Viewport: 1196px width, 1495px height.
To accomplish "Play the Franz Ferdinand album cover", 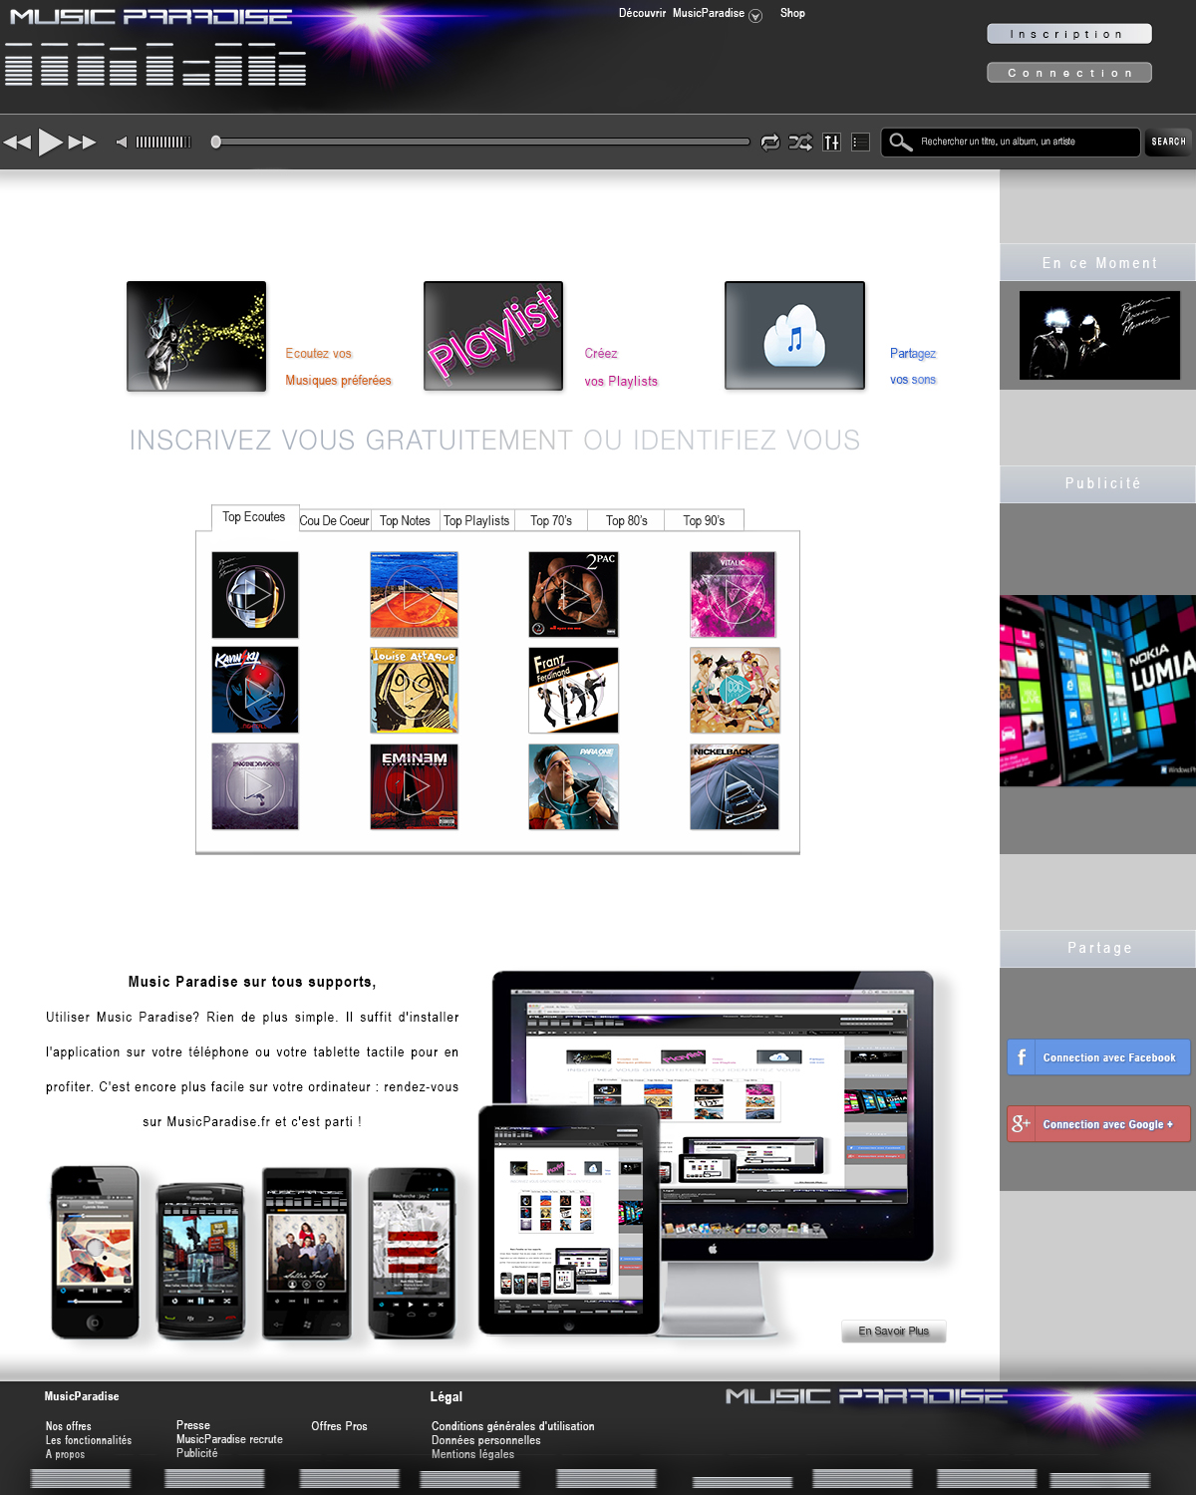I will (x=573, y=690).
